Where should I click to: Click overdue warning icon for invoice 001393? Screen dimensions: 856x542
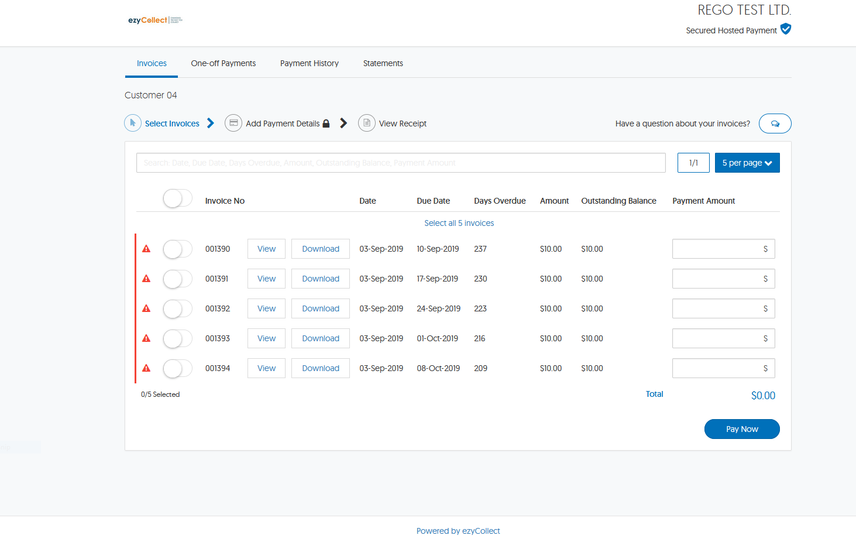[x=146, y=338]
